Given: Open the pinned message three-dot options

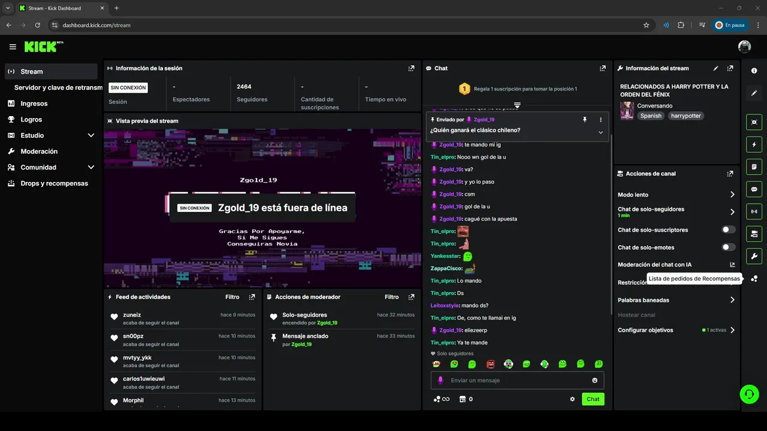Looking at the screenshot, I should pyautogui.click(x=601, y=120).
